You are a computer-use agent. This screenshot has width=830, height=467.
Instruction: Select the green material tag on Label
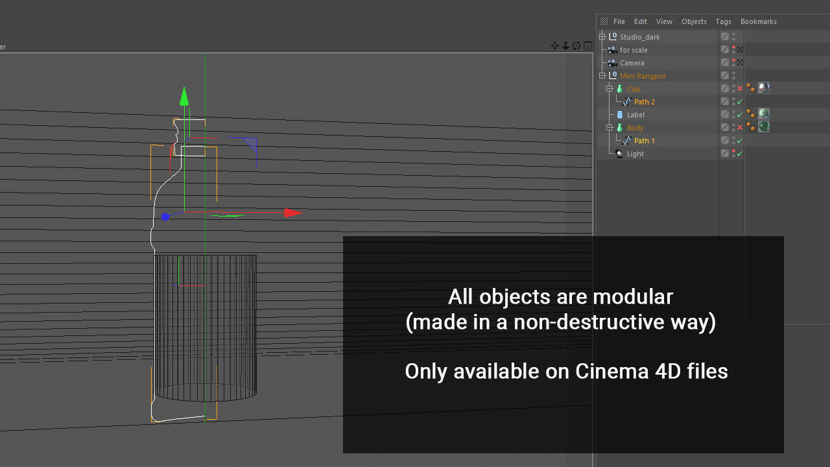point(764,114)
